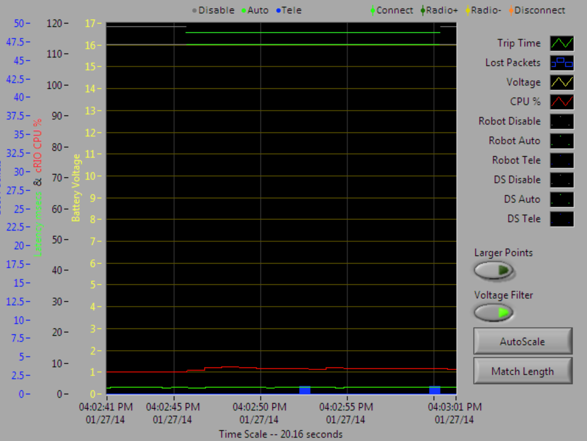Image resolution: width=587 pixels, height=441 pixels.
Task: Click the Robot Auto legend label
Action: (x=514, y=141)
